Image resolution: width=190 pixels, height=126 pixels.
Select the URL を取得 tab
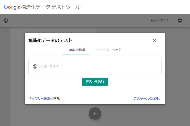click(77, 50)
